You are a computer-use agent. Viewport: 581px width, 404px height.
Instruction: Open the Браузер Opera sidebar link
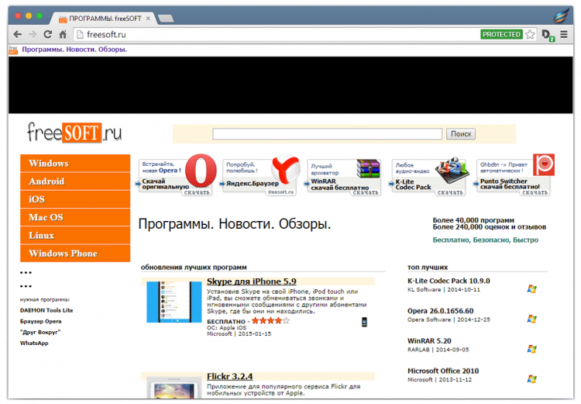(41, 321)
